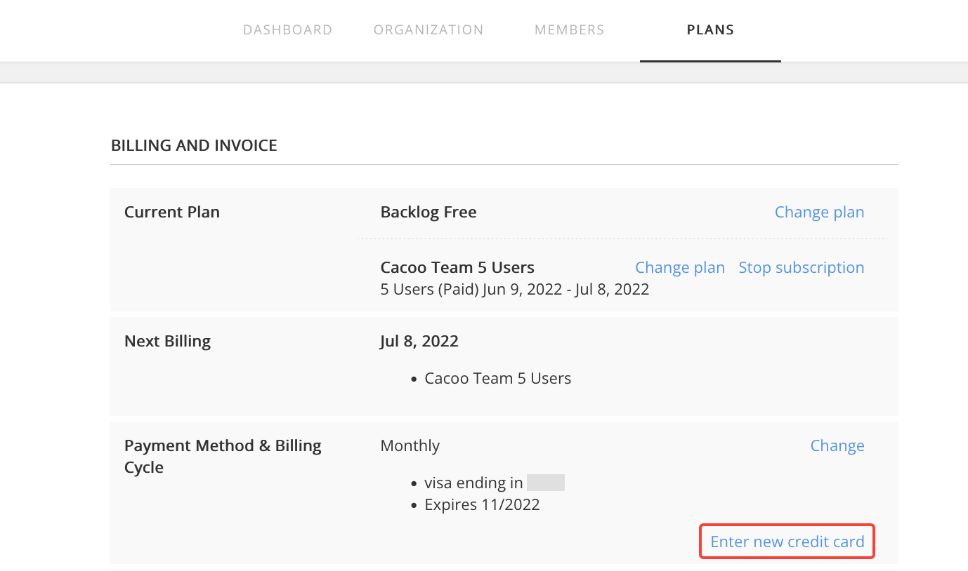Viewport: 968px width, 571px height.
Task: Select the Monthly billing cycle text
Action: (x=410, y=445)
